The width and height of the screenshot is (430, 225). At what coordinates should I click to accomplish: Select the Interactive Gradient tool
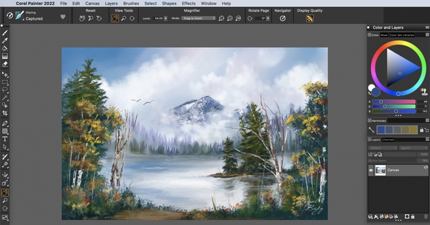[5, 56]
